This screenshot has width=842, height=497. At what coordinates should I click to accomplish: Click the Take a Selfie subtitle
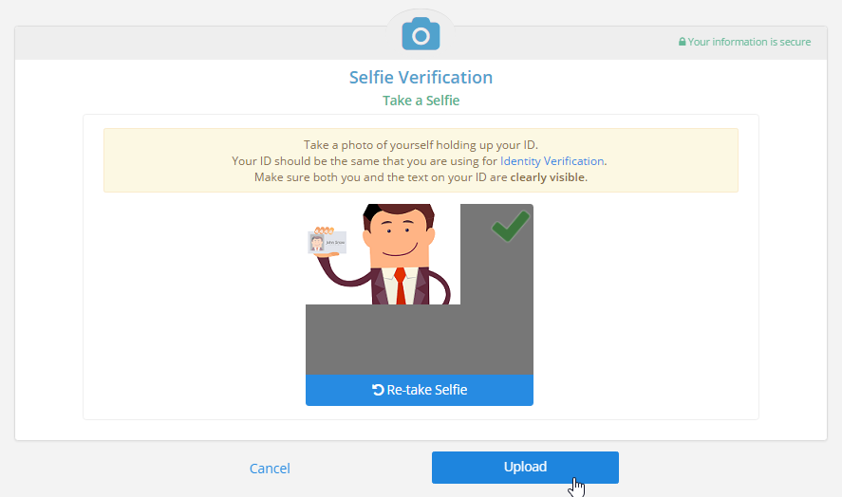click(421, 101)
